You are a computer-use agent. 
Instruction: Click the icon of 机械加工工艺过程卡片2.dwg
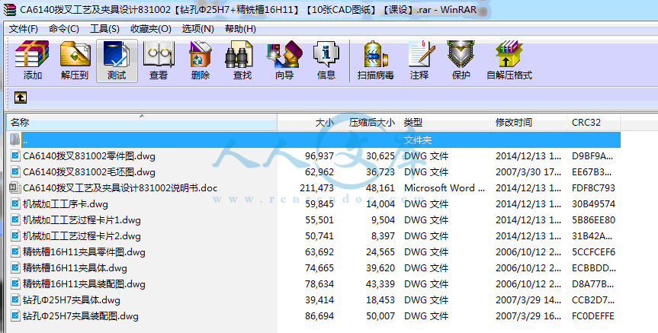coord(15,235)
